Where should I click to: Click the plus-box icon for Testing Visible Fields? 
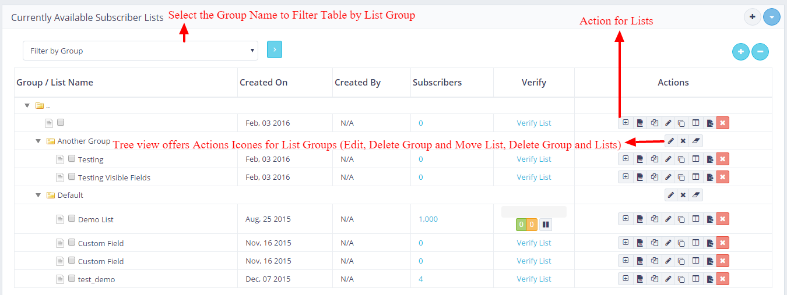click(626, 177)
